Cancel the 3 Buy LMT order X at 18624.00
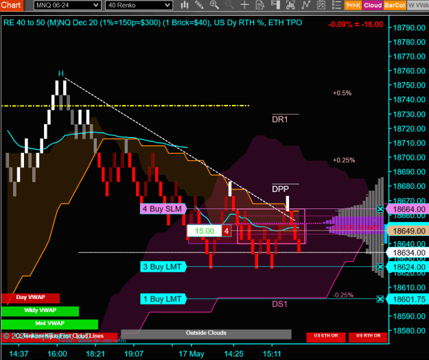Viewport: 429px width, 360px height. coord(380,267)
